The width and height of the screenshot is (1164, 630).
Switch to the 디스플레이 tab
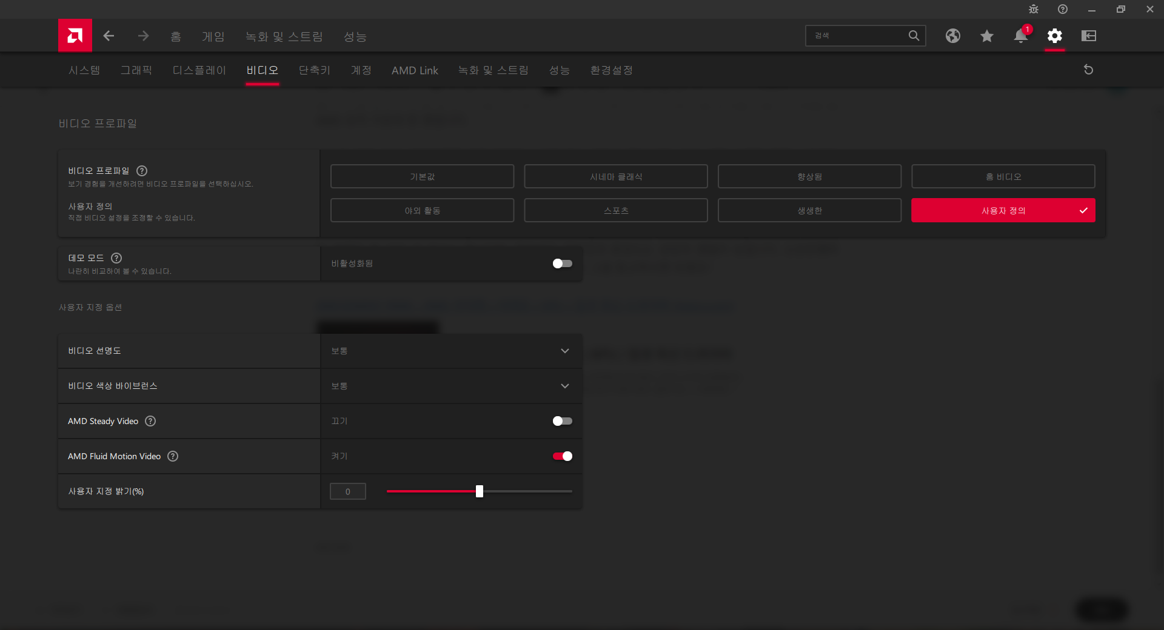199,70
